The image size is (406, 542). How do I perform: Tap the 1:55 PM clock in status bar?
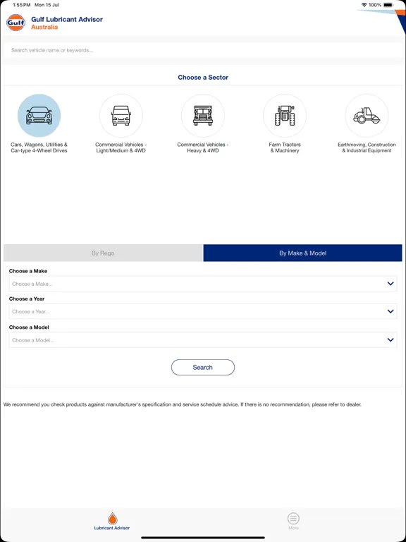click(x=21, y=5)
